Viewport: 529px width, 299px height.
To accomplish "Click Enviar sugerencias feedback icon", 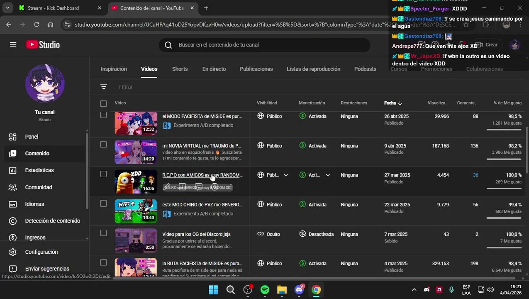I will (13, 269).
